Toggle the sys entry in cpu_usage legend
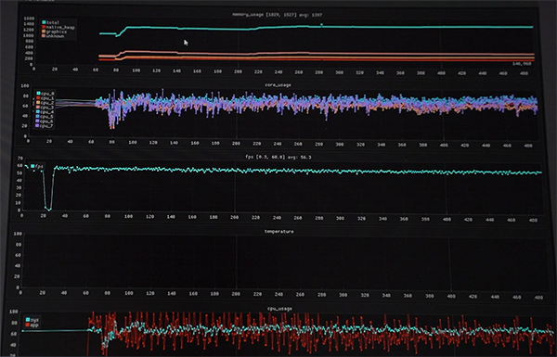Image resolution: width=557 pixels, height=357 pixels. [32, 320]
